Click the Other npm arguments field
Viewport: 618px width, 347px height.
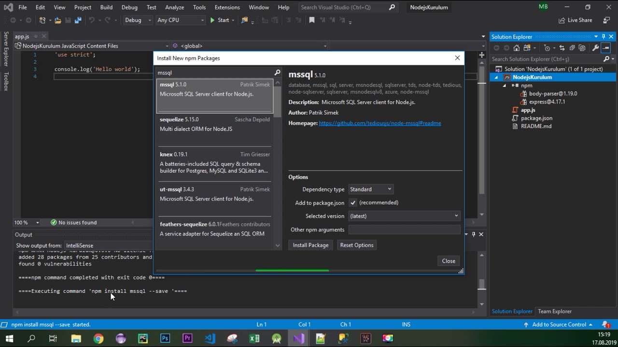[404, 230]
